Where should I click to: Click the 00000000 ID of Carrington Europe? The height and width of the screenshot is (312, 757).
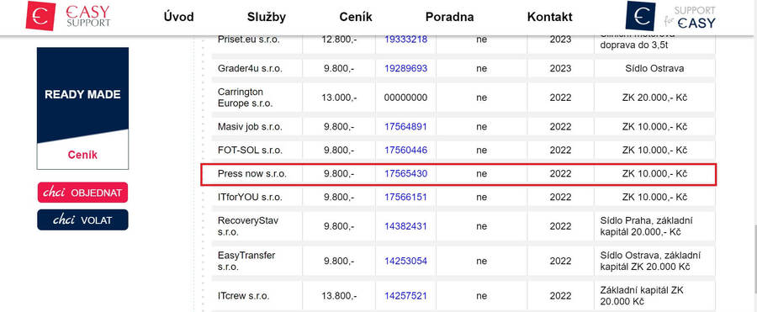pos(405,98)
